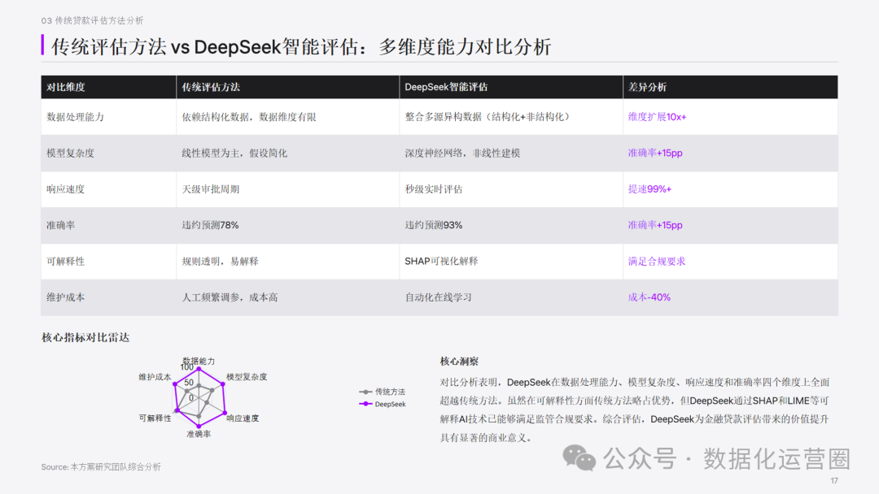Click the gray '传统方法' legend entry
The height and width of the screenshot is (494, 879).
(x=383, y=392)
